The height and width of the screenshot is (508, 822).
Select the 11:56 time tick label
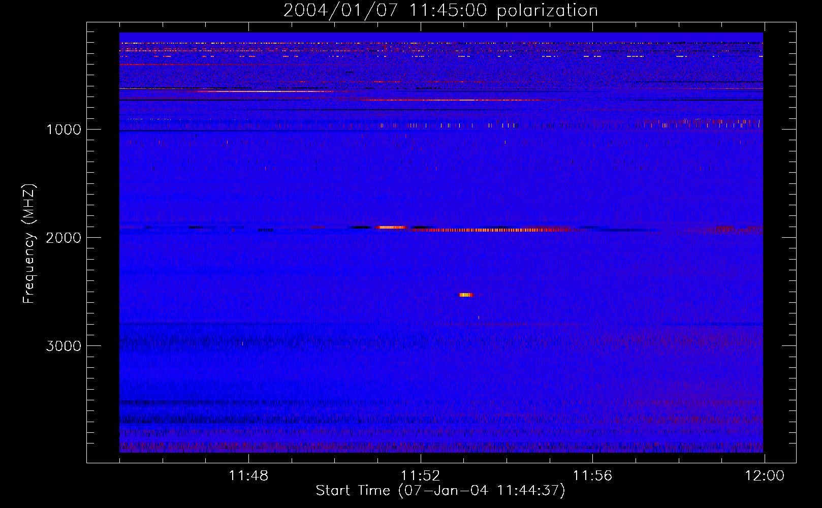[x=592, y=476]
